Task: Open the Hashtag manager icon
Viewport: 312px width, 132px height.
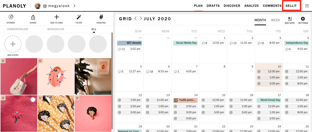Action: point(101,17)
